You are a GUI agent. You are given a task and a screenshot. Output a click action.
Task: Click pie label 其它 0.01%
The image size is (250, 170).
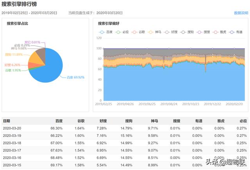coord(32,42)
